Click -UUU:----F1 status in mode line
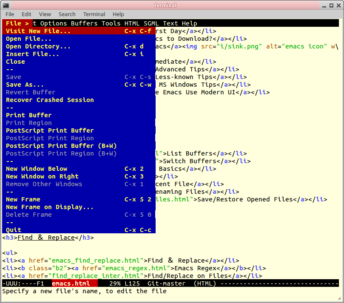344x303 pixels. 23,283
